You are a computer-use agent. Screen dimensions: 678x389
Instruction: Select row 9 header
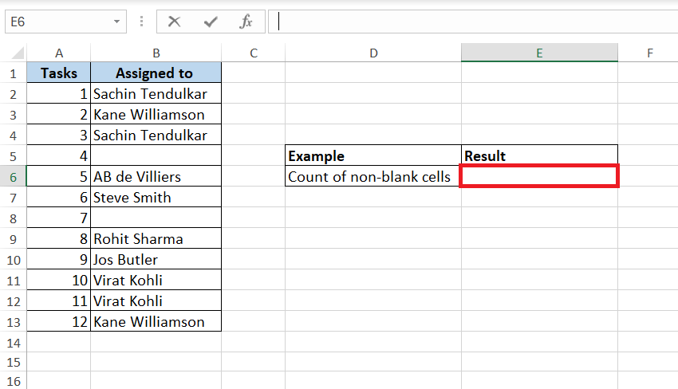click(13, 238)
